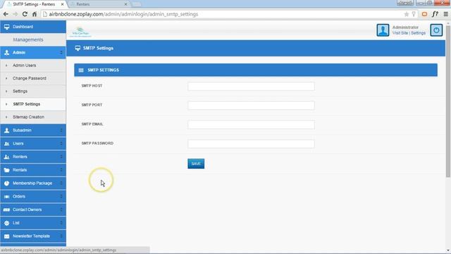Click the List globe icon
451x254 pixels.
(6, 223)
